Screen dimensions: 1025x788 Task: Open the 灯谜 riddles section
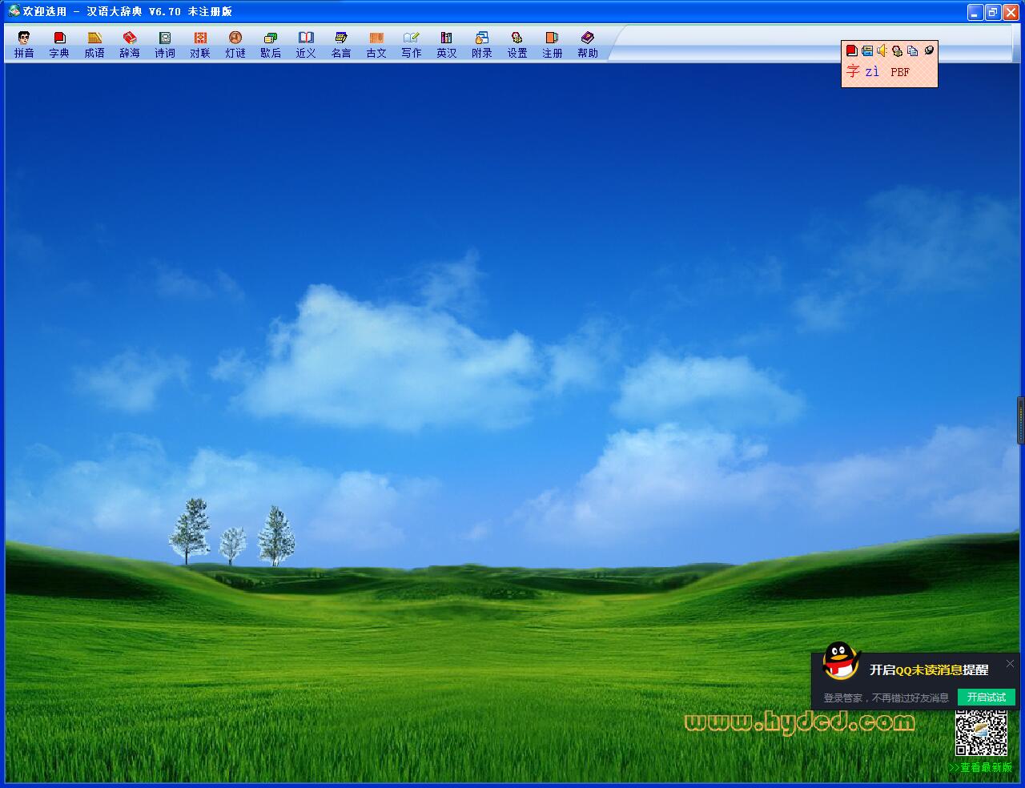pyautogui.click(x=235, y=44)
